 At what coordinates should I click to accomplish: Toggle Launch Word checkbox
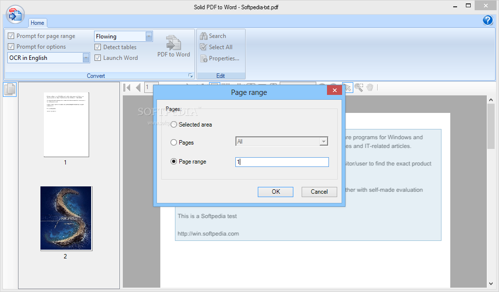pyautogui.click(x=97, y=58)
